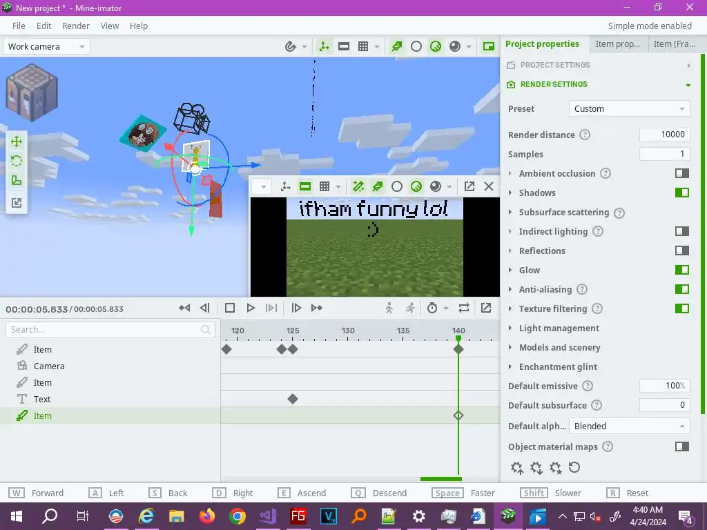Toggle flat shading circle in preview toolbar

[x=397, y=186]
